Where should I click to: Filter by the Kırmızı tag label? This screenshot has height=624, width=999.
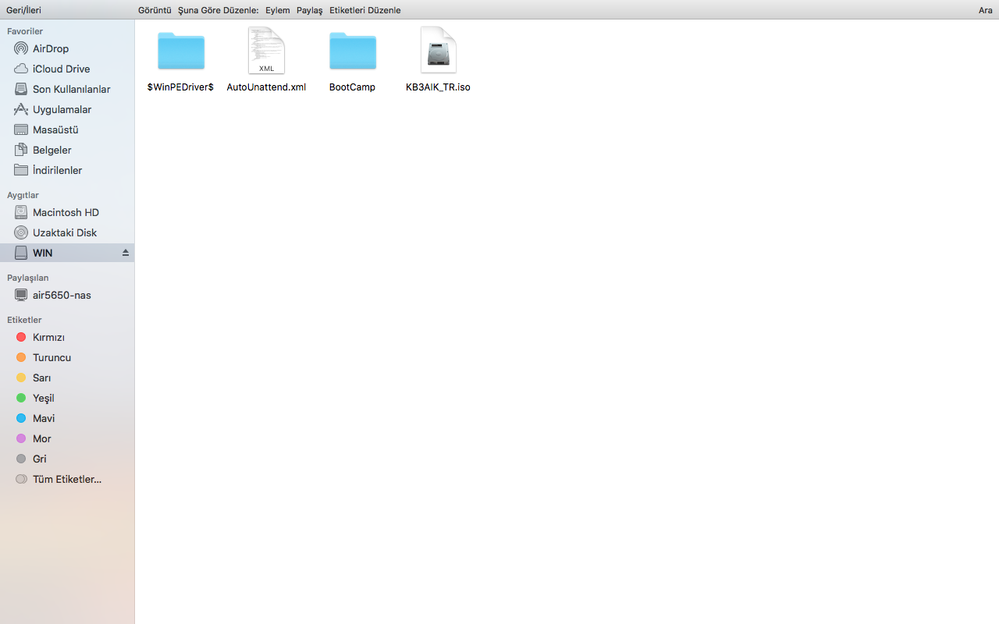click(48, 337)
